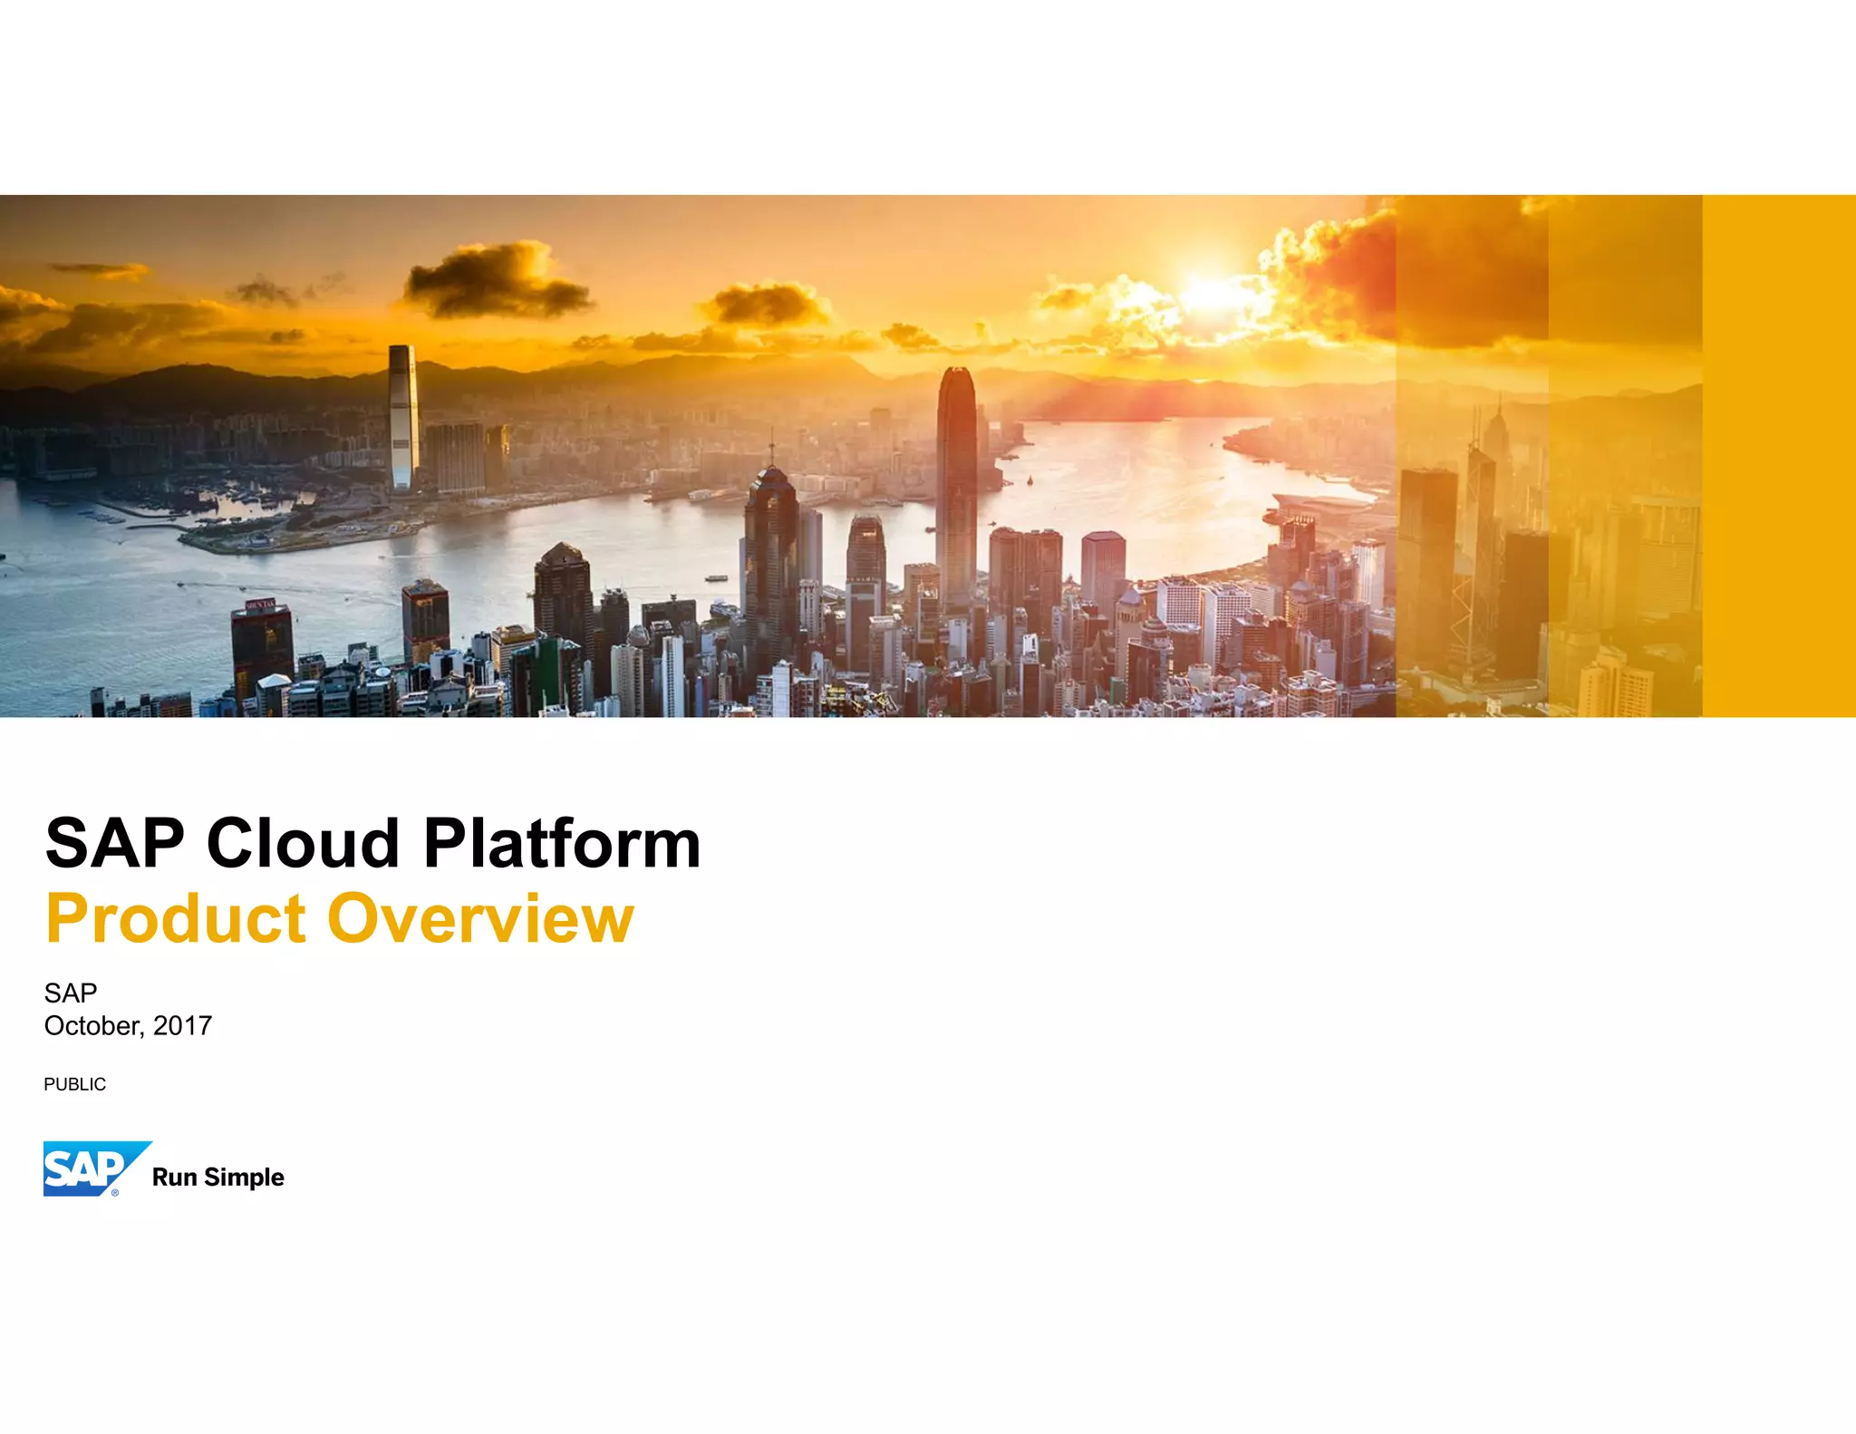
Task: Click the Run Simple tagline text
Action: click(x=217, y=1177)
